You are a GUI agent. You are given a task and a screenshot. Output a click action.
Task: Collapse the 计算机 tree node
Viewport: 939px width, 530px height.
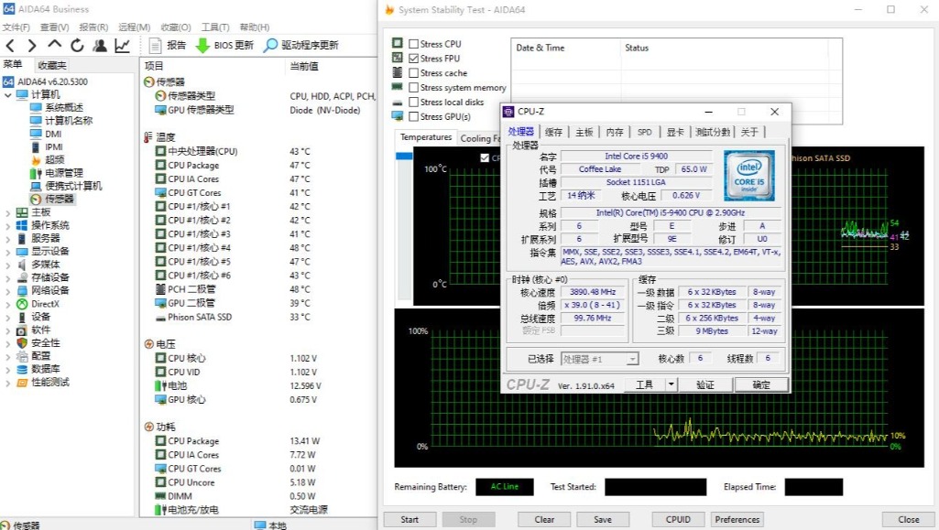[x=7, y=94]
